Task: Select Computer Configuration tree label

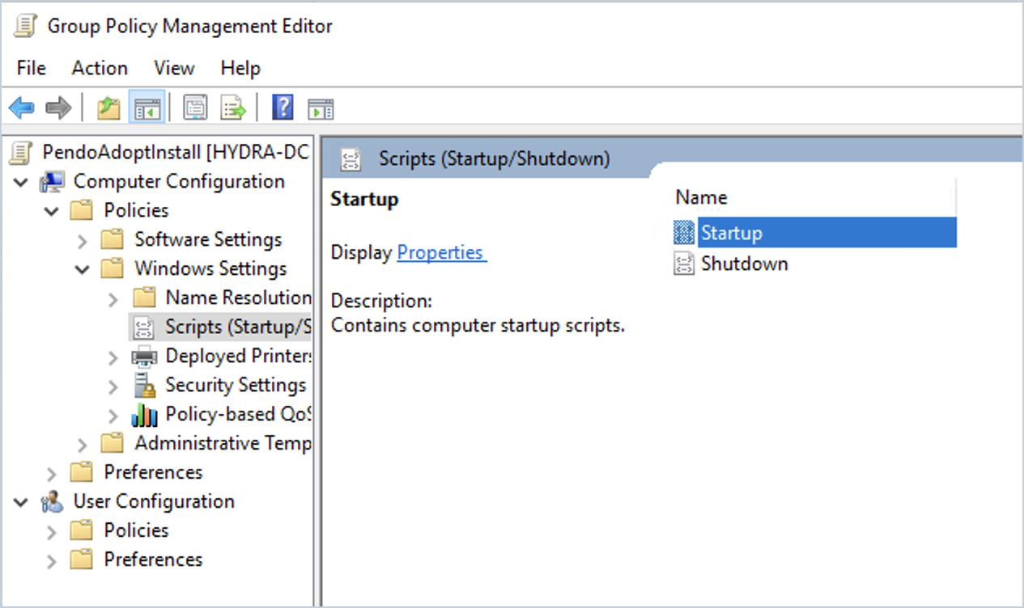Action: click(179, 181)
